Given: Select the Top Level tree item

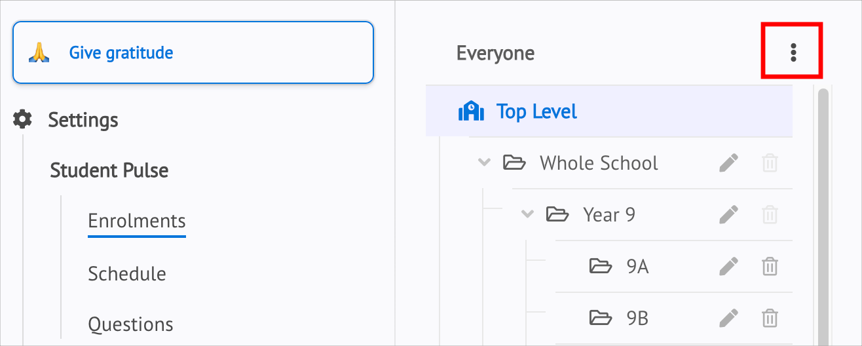Looking at the screenshot, I should pos(609,111).
